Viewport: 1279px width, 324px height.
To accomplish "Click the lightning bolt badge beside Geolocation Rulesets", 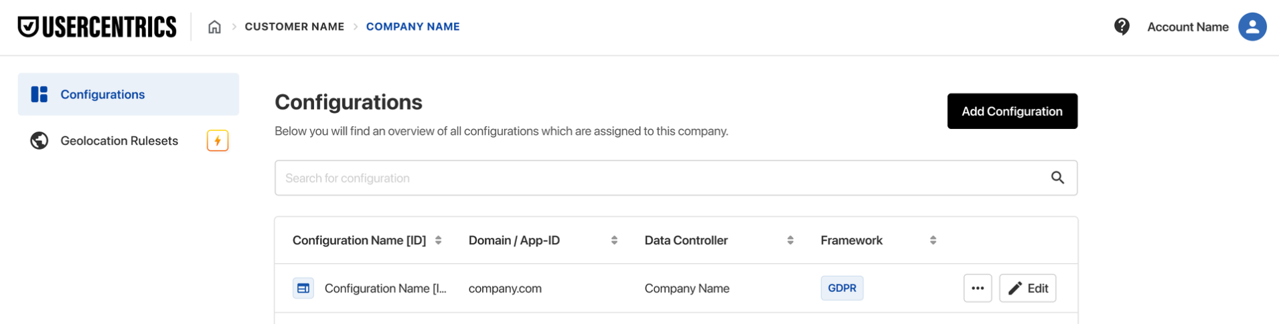I will click(218, 140).
